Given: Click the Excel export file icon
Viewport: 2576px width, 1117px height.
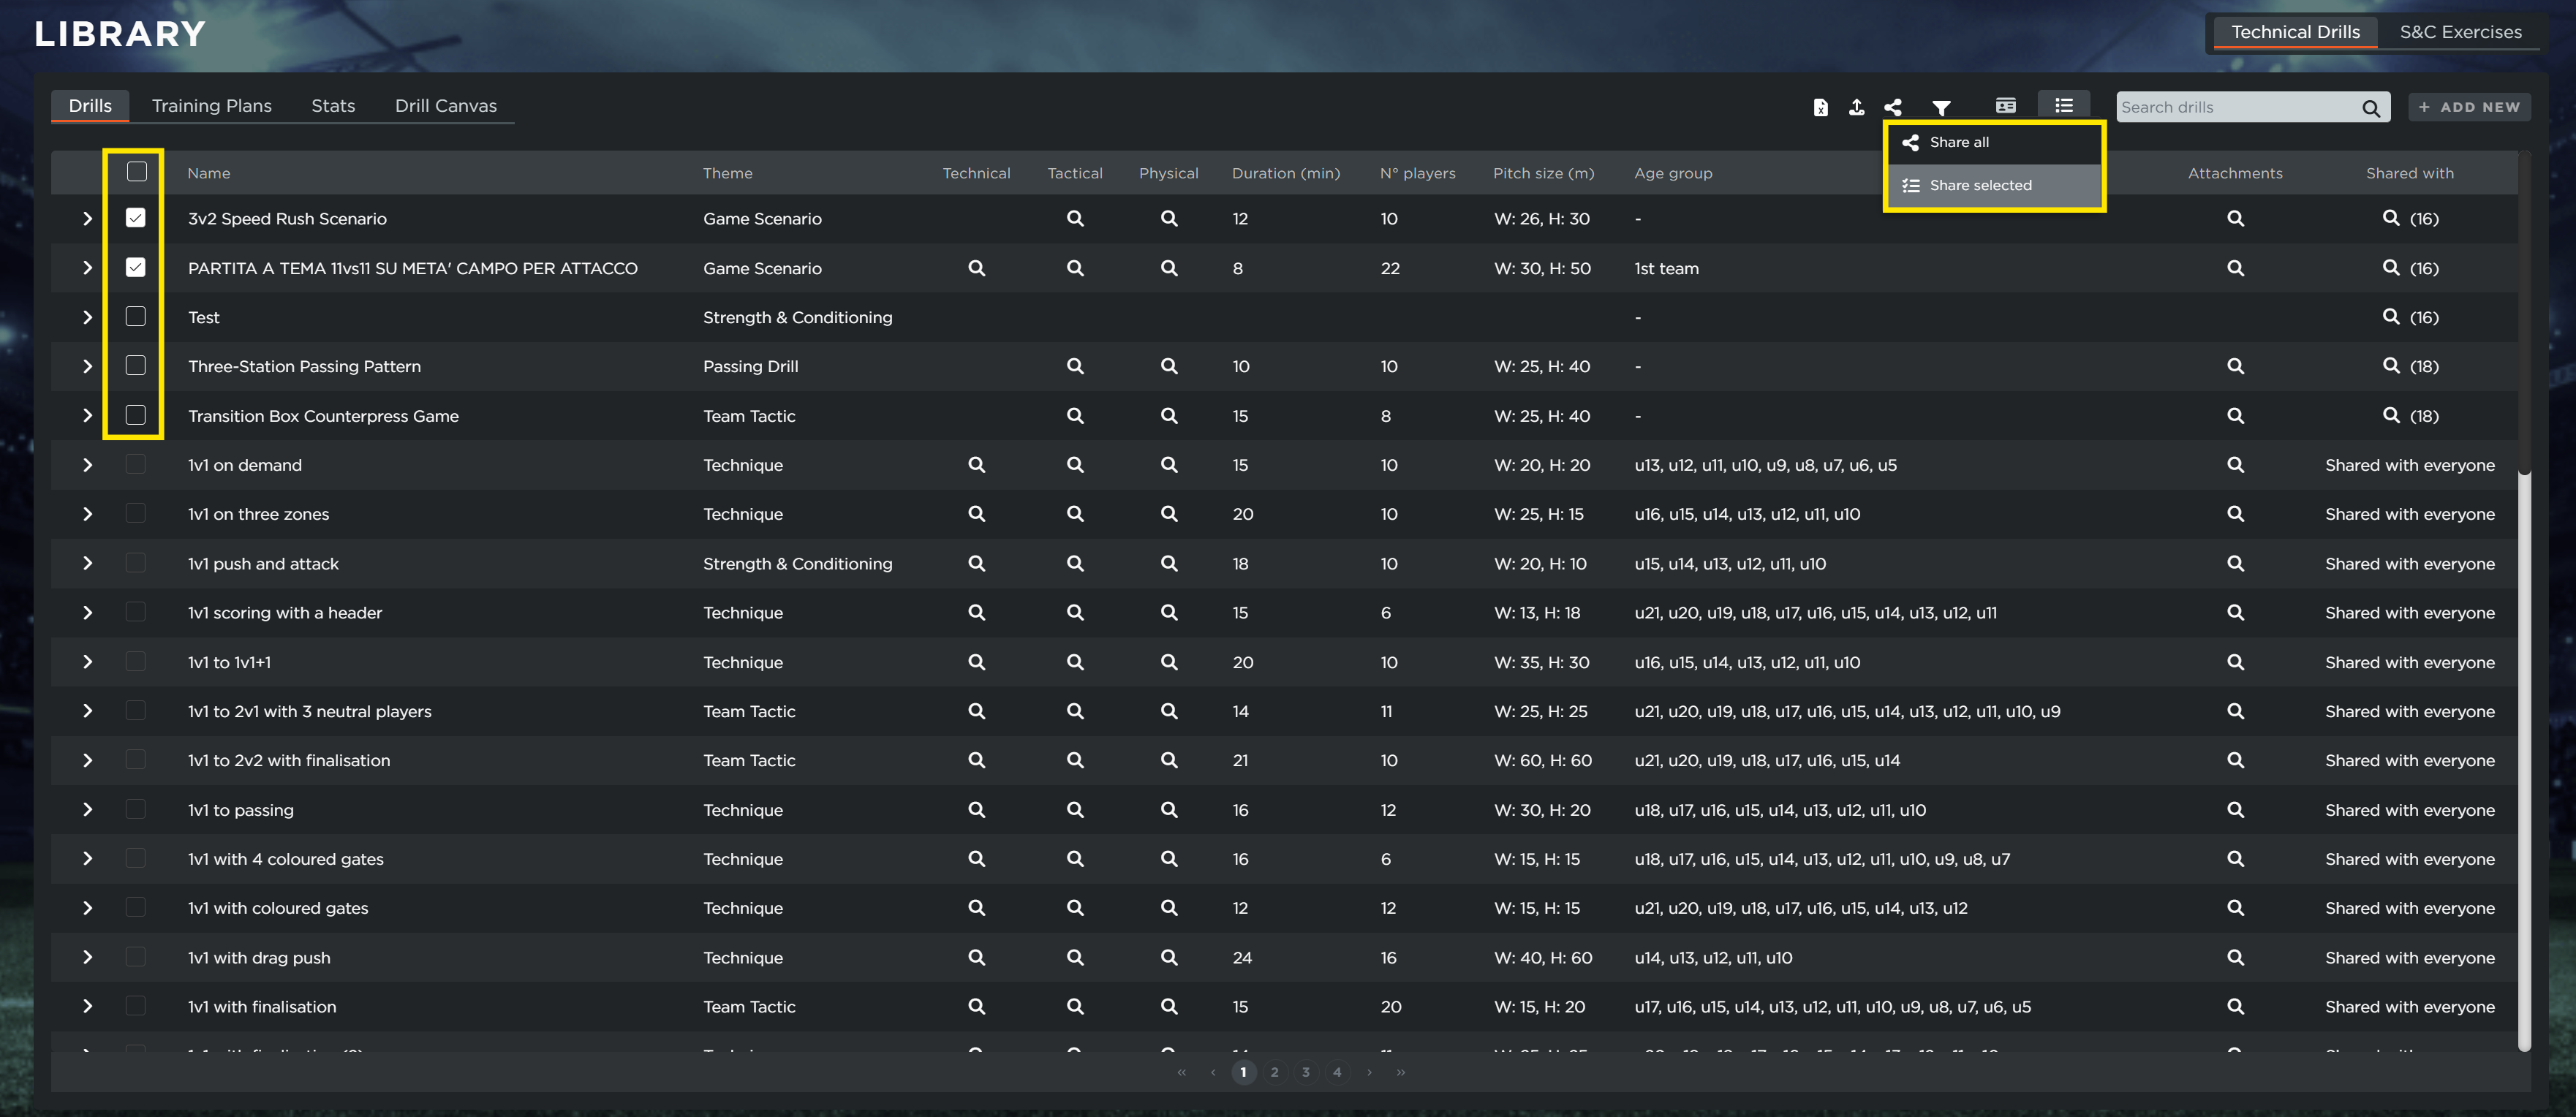Looking at the screenshot, I should point(1820,107).
